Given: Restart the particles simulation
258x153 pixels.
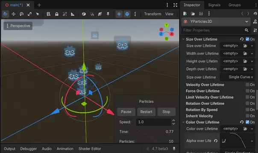Looking at the screenshot, I should point(146,112).
